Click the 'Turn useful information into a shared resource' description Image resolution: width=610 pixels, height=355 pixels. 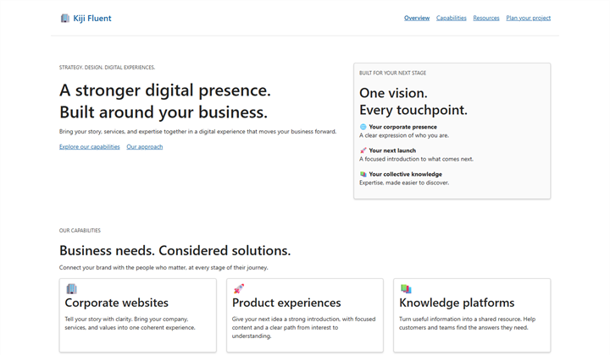coord(467,324)
